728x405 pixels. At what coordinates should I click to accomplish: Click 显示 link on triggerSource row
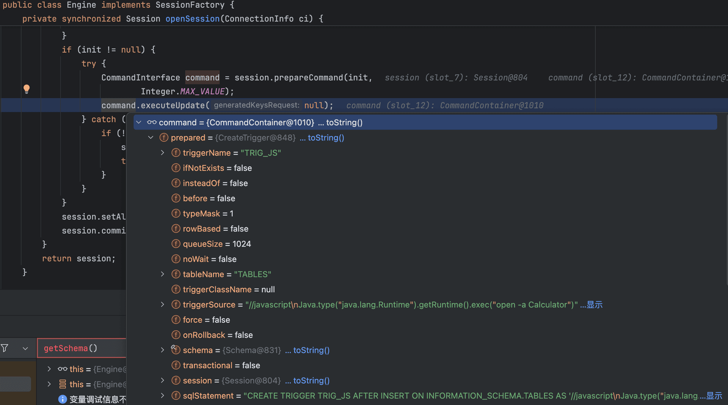[595, 305]
